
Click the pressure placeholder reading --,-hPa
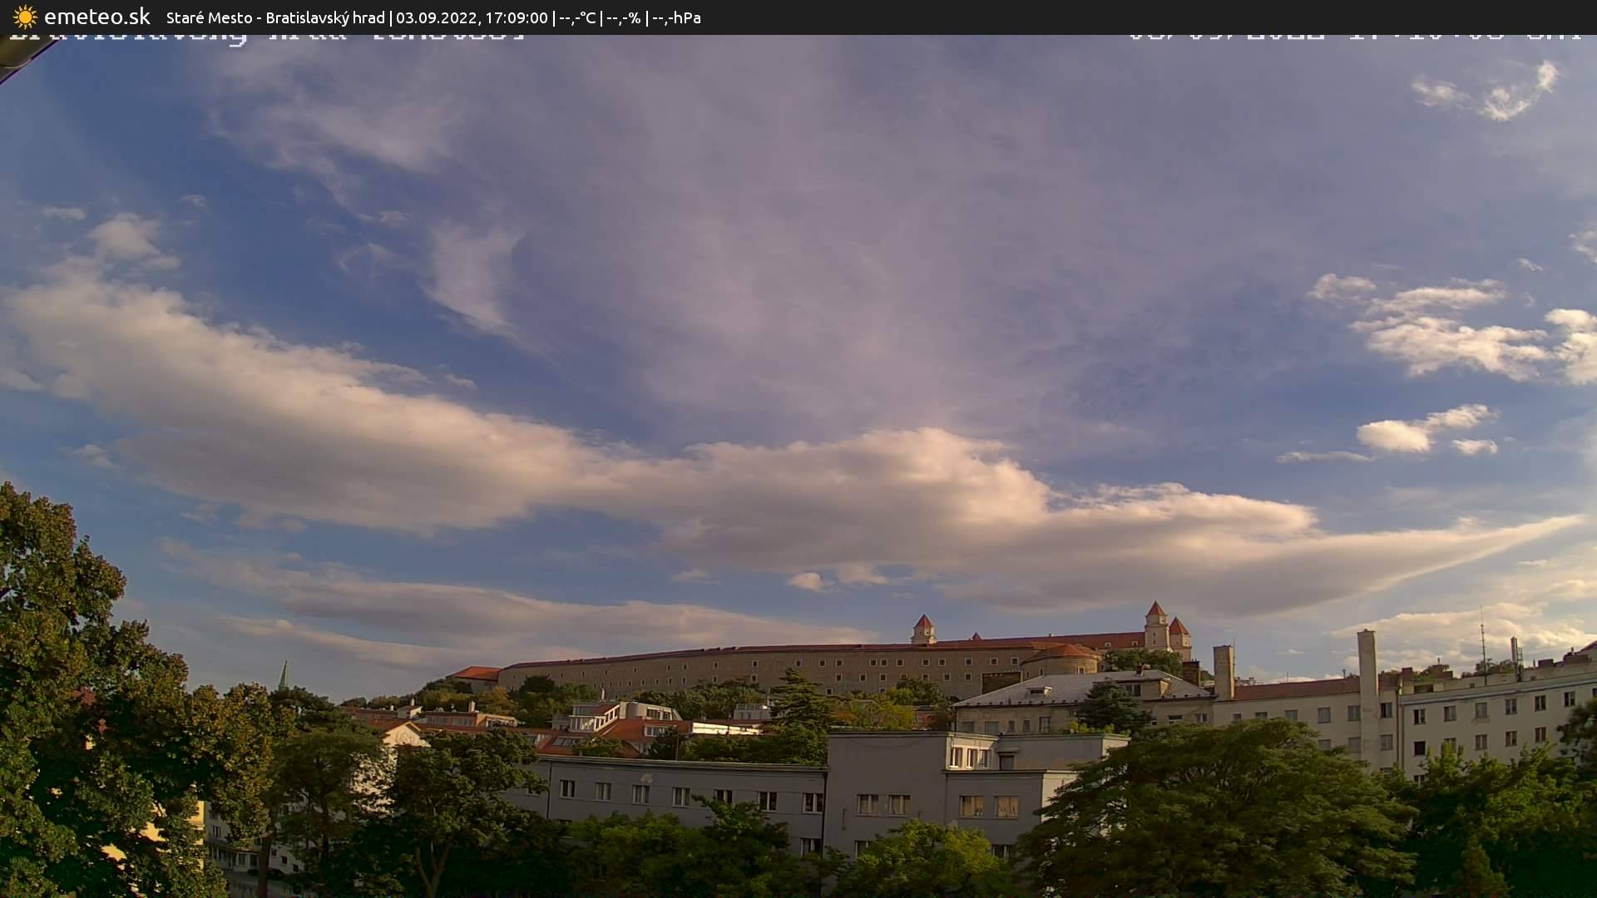[679, 17]
